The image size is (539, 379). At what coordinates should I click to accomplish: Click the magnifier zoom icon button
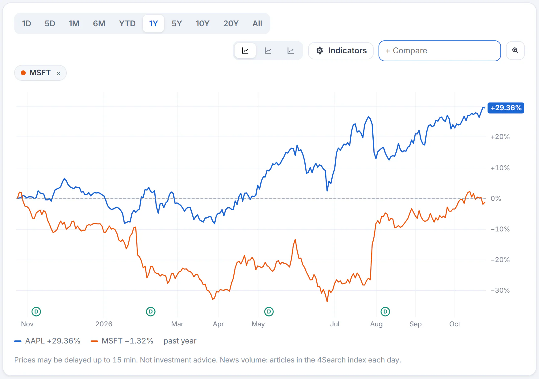tap(515, 51)
